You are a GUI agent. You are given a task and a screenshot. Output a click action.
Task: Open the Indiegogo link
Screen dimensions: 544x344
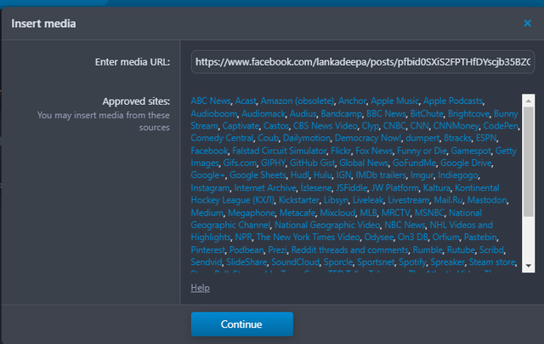pyautogui.click(x=458, y=175)
